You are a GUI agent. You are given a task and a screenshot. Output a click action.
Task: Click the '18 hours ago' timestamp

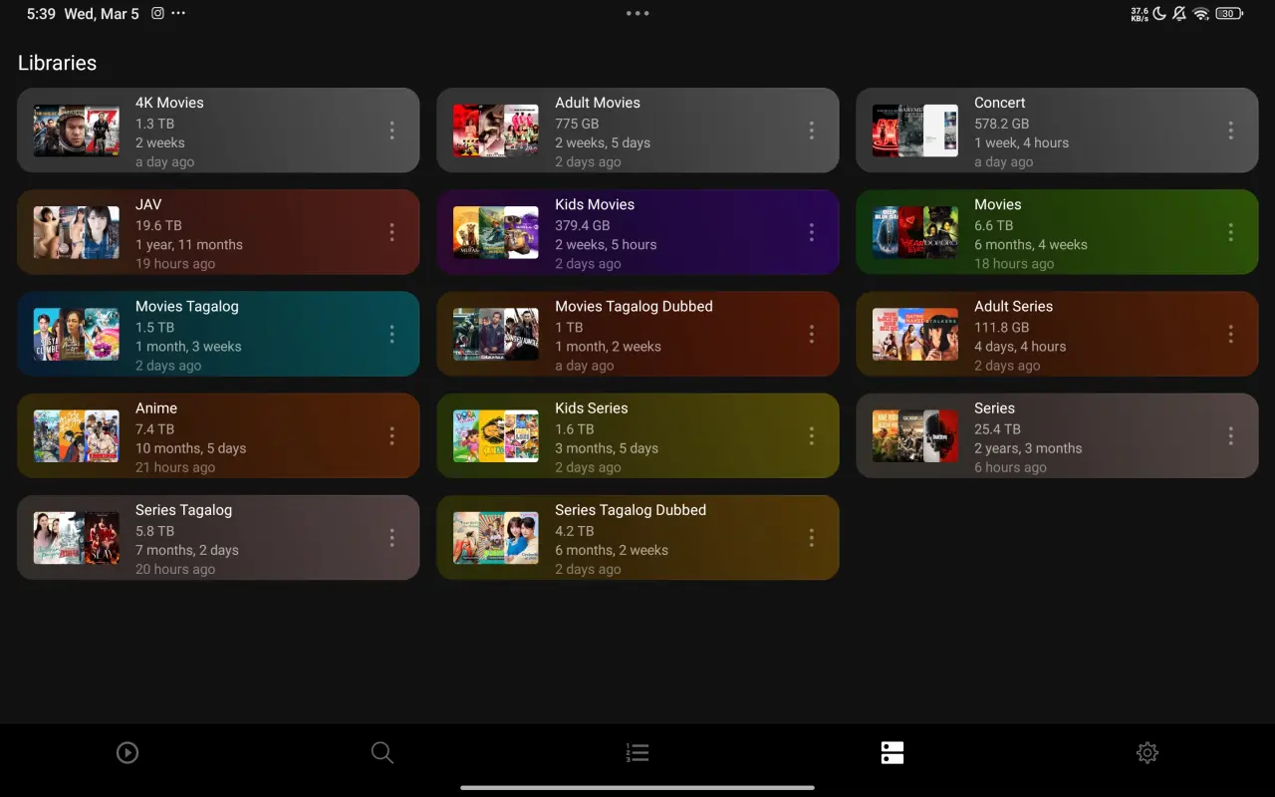[x=1014, y=264]
